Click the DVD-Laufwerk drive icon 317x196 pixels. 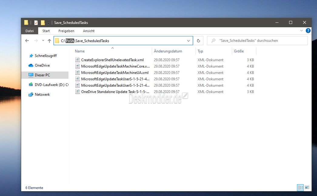[x=31, y=85]
